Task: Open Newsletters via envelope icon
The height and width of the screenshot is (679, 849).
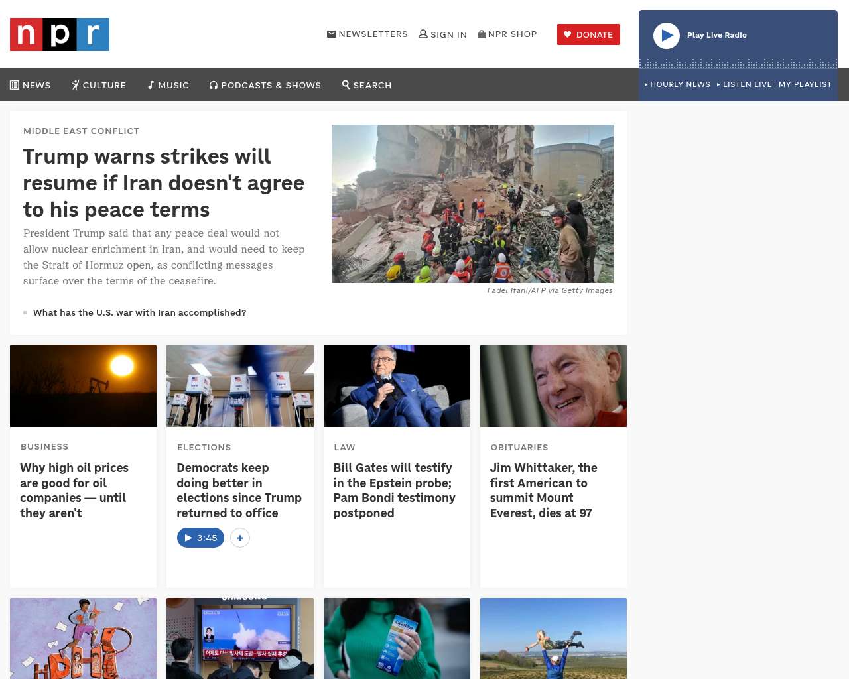Action: point(332,34)
